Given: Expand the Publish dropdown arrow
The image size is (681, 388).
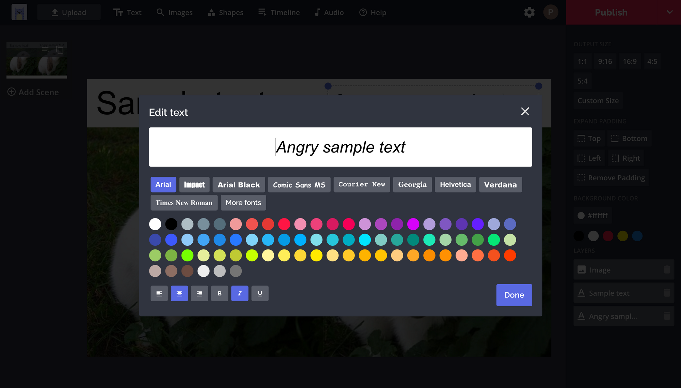Looking at the screenshot, I should 669,12.
